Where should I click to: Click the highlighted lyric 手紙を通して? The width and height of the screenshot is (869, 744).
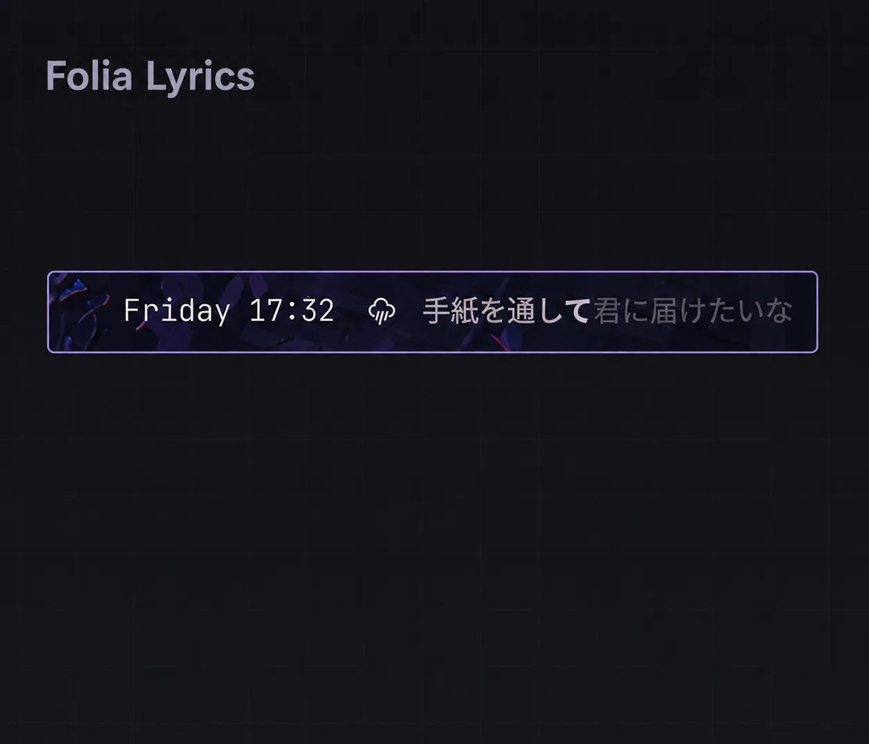tap(507, 311)
